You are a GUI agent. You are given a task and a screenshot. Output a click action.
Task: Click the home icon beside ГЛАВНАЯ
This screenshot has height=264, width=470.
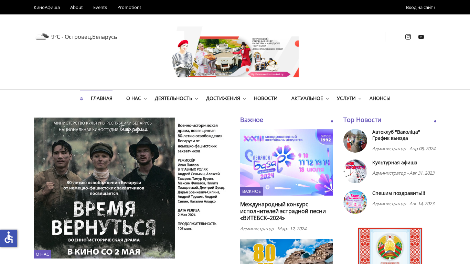click(82, 99)
